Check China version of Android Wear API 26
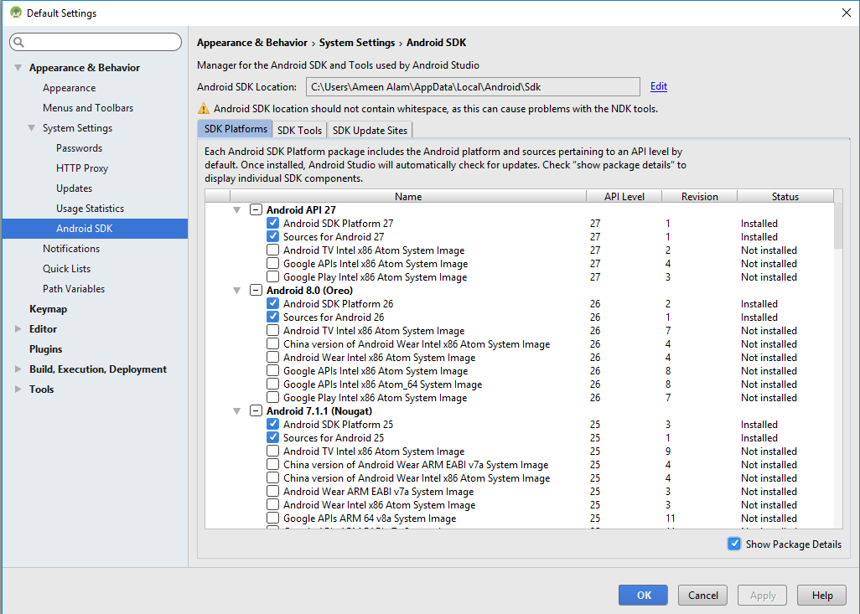 pyautogui.click(x=272, y=343)
